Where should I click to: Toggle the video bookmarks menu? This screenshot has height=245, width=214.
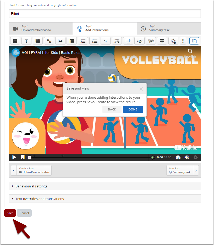(23, 157)
